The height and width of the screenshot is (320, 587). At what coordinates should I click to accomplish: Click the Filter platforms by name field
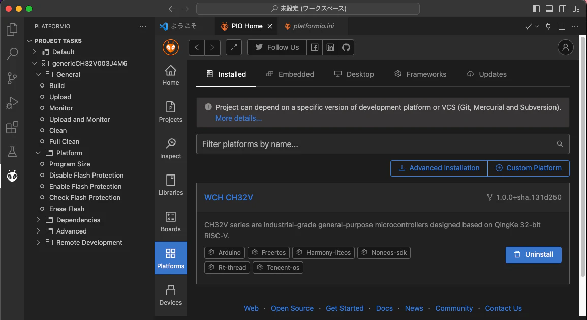383,144
